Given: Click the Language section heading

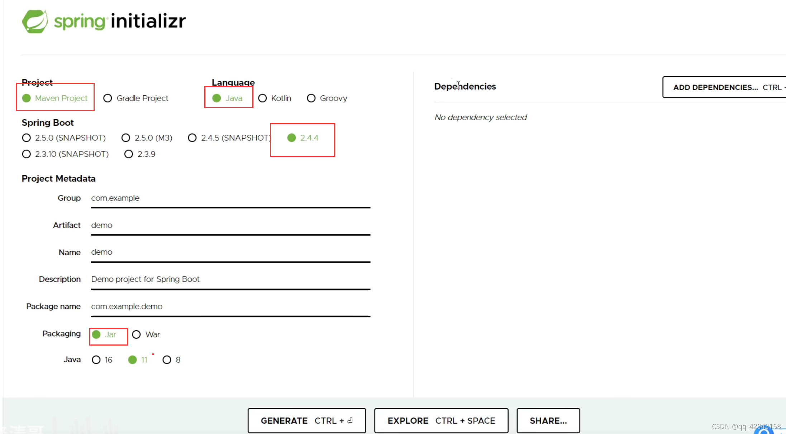Looking at the screenshot, I should 233,82.
